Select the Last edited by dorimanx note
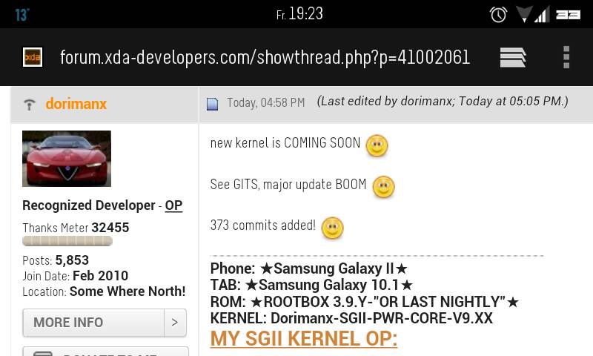Screen dimensions: 593x356 [443, 102]
